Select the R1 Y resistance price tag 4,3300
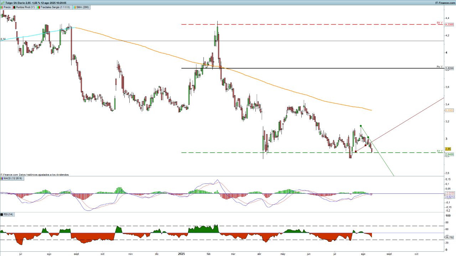The width and height of the screenshot is (456, 256). coord(449,25)
